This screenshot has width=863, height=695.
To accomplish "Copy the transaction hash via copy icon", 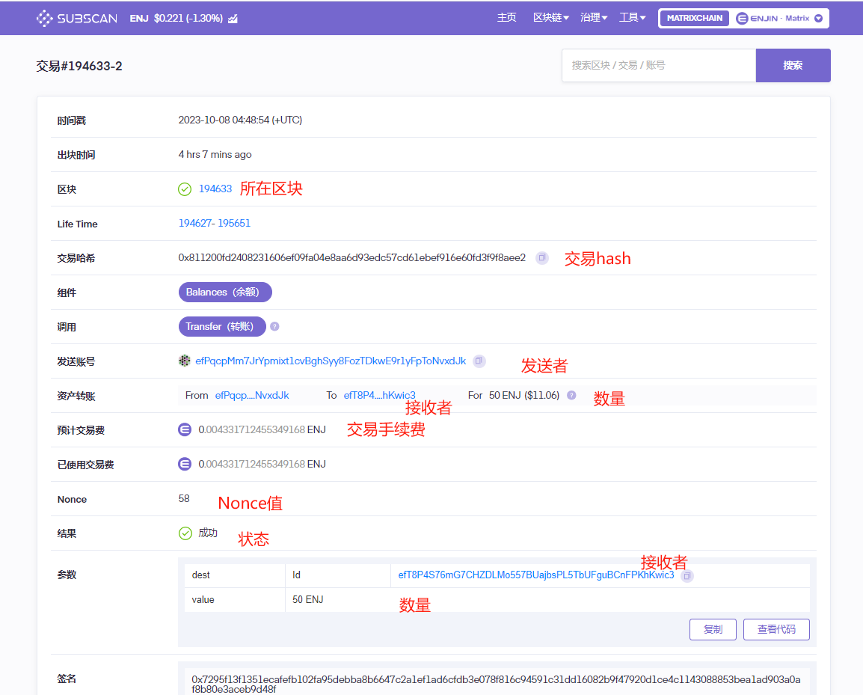I will pos(542,257).
